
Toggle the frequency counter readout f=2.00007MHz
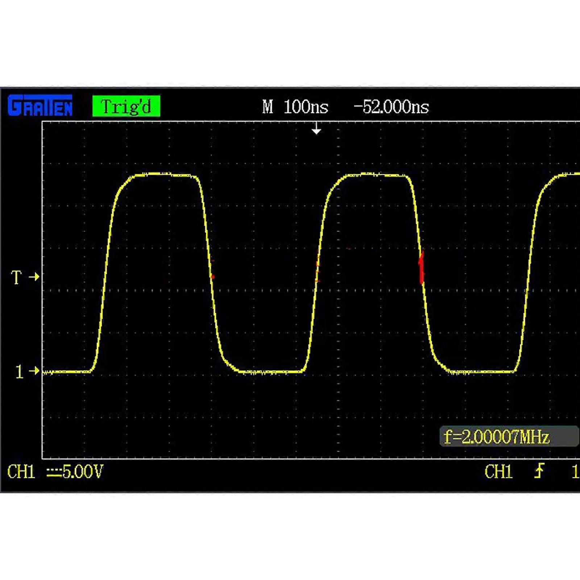click(x=497, y=438)
